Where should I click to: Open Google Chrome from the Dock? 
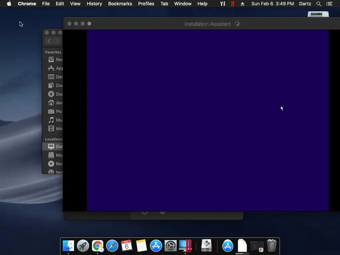pos(98,246)
